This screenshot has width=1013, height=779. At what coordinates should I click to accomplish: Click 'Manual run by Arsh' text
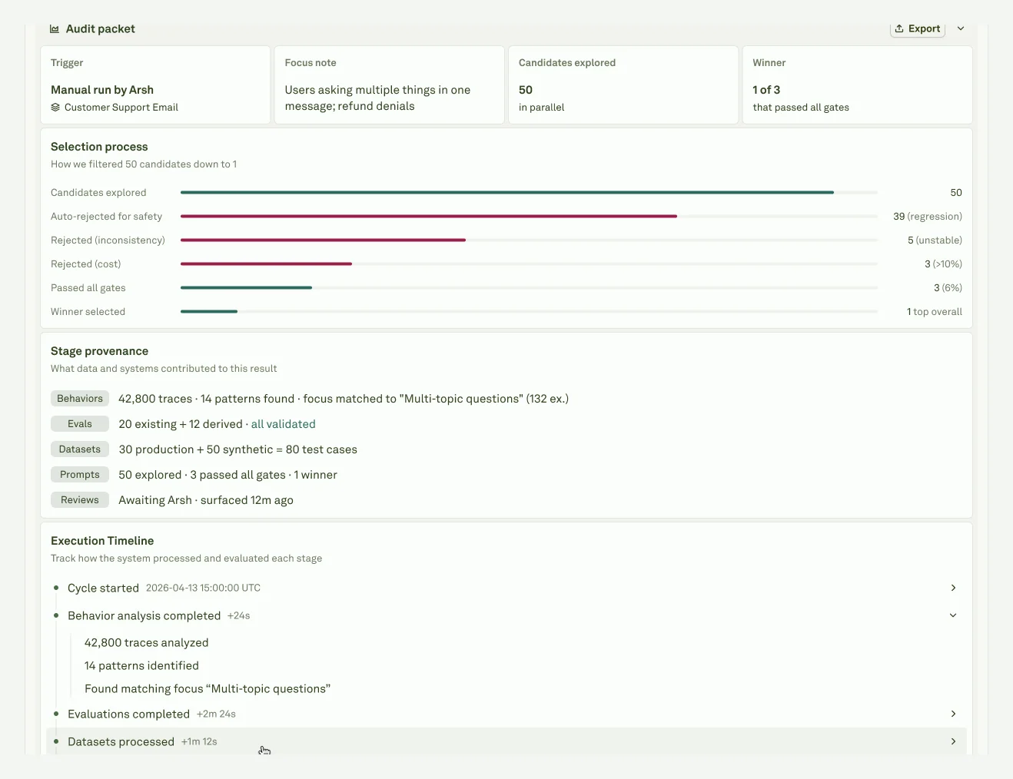click(102, 90)
